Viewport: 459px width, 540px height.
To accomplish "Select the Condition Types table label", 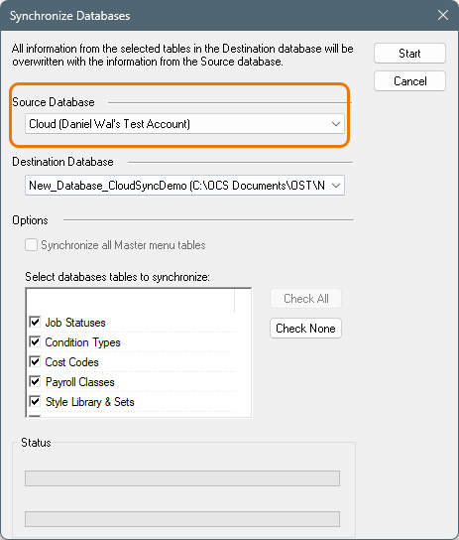I will [83, 342].
